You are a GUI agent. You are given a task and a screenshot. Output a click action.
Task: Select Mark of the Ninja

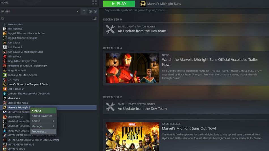click(18, 103)
